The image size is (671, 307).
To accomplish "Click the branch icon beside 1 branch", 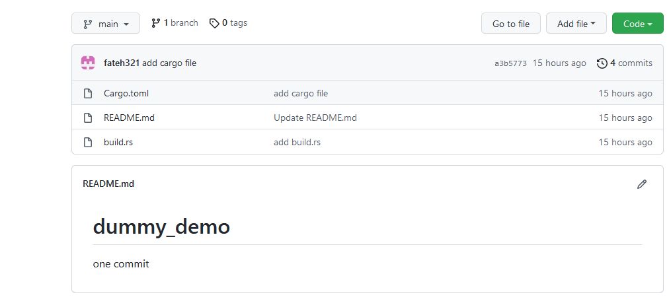I will (156, 23).
